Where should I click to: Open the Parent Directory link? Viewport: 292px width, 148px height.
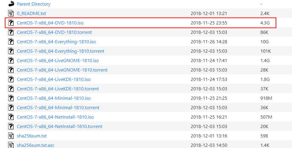pos(34,4)
